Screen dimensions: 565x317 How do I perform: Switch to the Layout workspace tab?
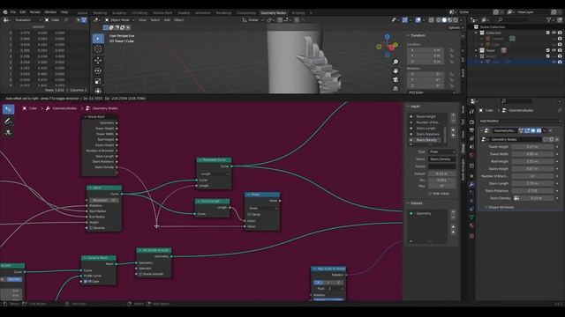click(x=82, y=13)
